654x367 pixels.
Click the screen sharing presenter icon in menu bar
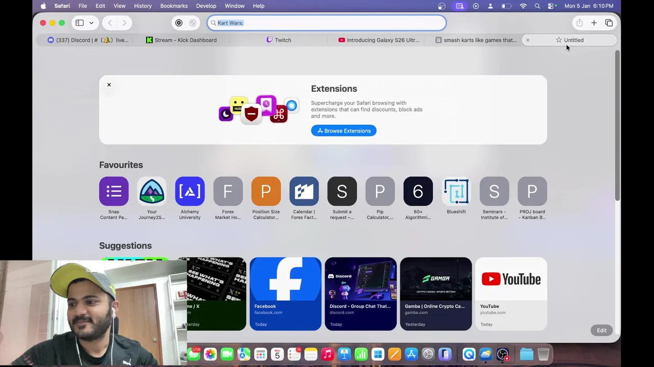(x=460, y=6)
